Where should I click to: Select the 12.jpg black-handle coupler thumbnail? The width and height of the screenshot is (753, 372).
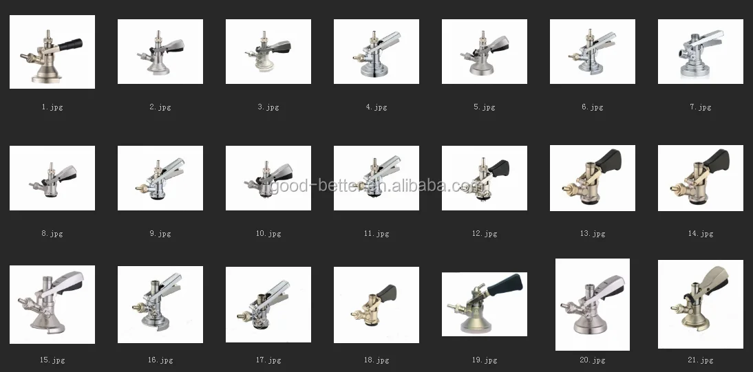point(485,178)
